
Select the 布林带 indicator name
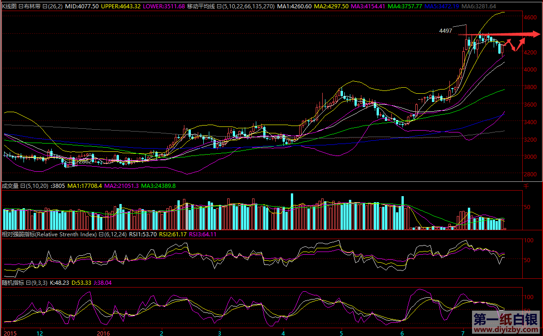[x=32, y=6]
